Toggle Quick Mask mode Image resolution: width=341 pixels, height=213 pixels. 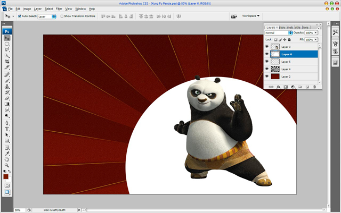click(x=7, y=186)
